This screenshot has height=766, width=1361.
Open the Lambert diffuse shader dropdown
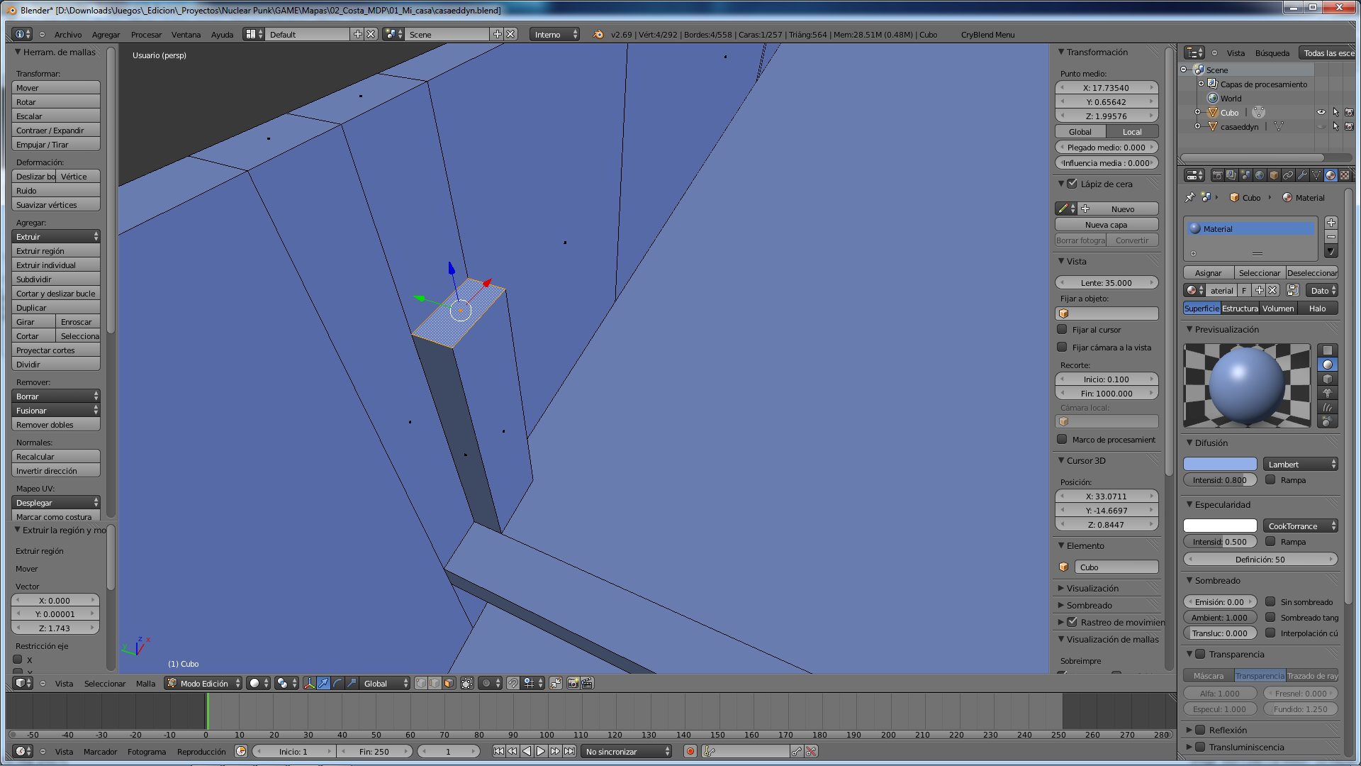point(1300,464)
